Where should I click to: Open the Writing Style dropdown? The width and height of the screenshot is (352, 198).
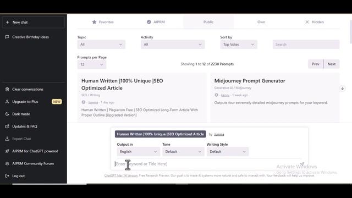[x=228, y=152]
